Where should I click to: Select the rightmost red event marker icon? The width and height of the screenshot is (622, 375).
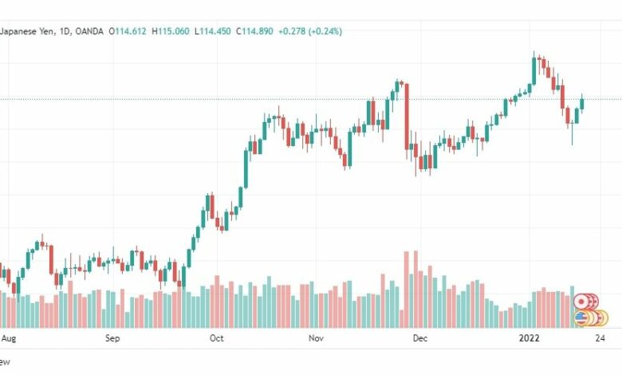(595, 302)
